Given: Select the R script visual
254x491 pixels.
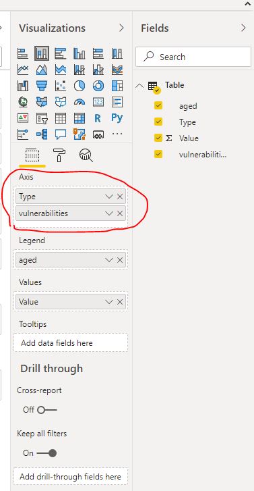Looking at the screenshot, I should click(98, 118).
